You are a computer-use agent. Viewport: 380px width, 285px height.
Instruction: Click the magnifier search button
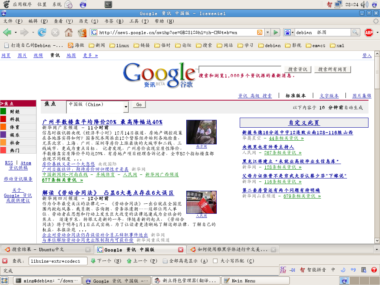355,32
